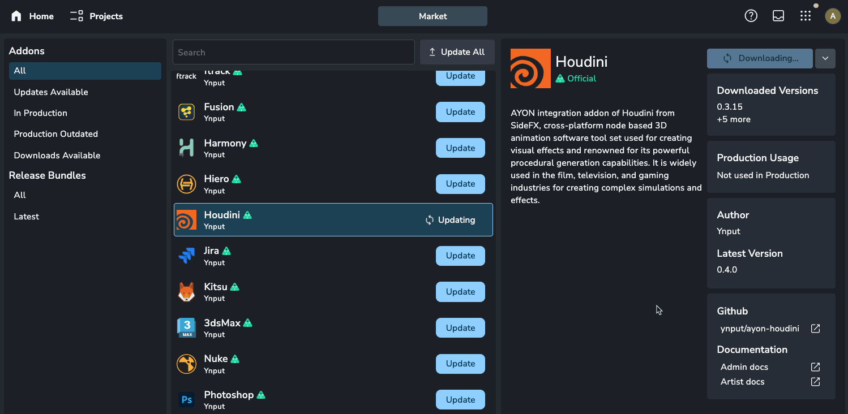Update the Harmony addon

[460, 148]
